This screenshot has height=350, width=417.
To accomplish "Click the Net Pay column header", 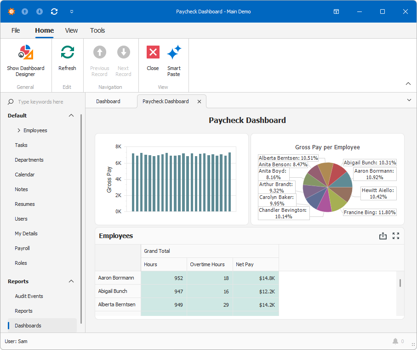I will pyautogui.click(x=256, y=264).
